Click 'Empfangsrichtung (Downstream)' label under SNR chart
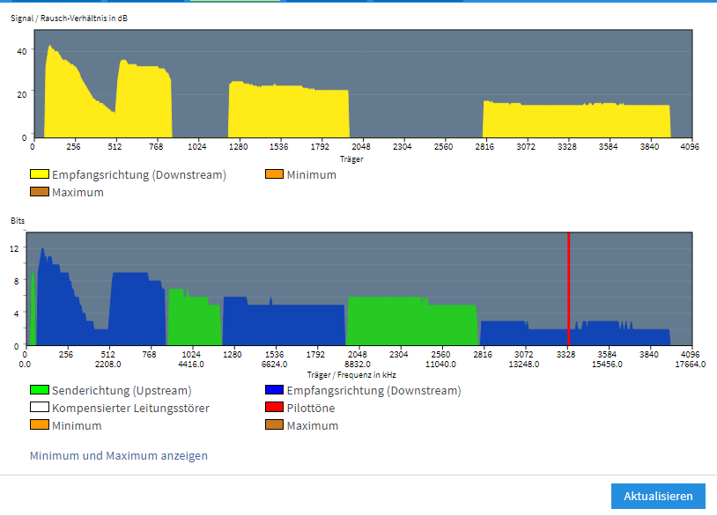Image resolution: width=717 pixels, height=516 pixels. click(139, 175)
